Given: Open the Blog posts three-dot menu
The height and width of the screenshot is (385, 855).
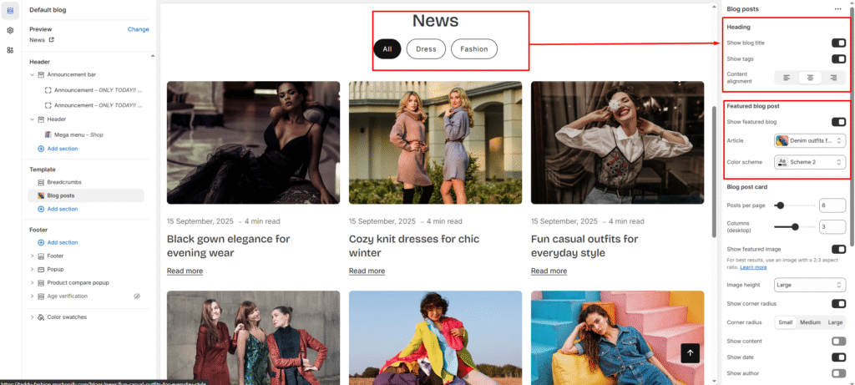Looking at the screenshot, I should (837, 9).
